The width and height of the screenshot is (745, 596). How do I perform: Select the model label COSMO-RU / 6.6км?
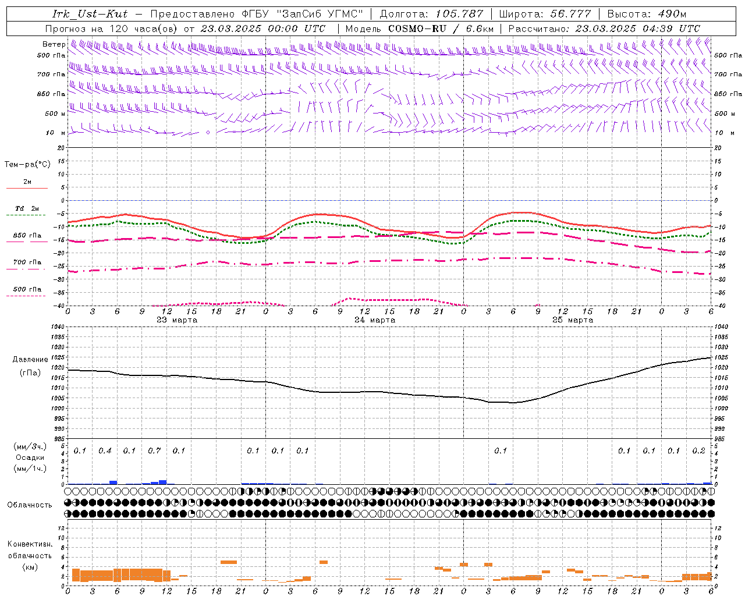click(441, 29)
